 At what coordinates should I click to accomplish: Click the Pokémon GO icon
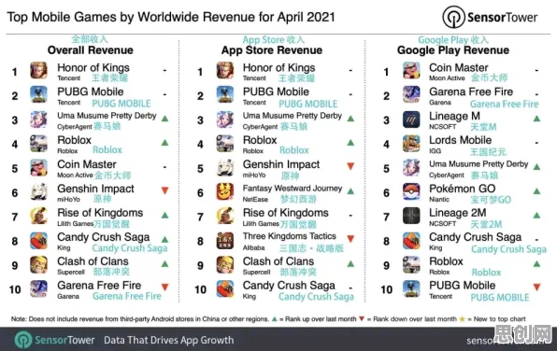[x=411, y=191]
